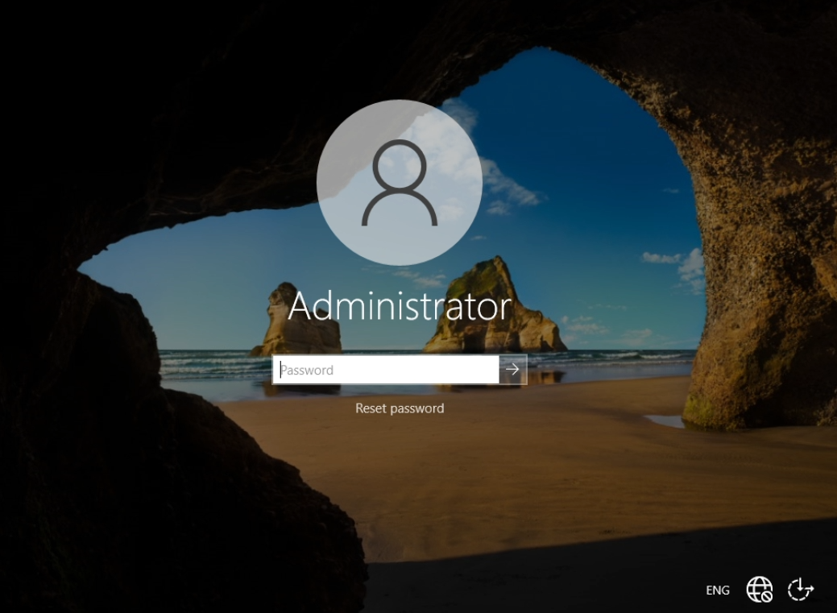Expand the keyboard layout list via ENG
This screenshot has height=613, width=837.
pyautogui.click(x=717, y=590)
